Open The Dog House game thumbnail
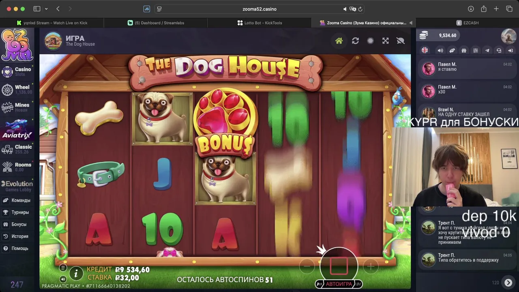The height and width of the screenshot is (292, 519). (53, 41)
